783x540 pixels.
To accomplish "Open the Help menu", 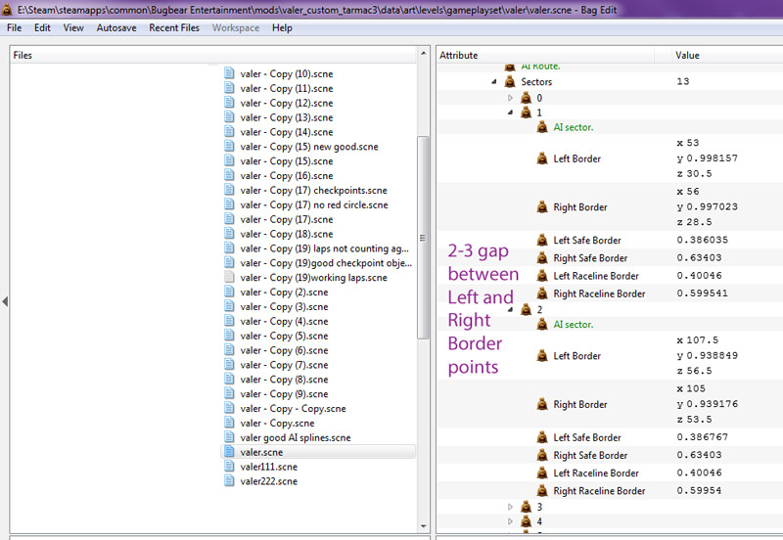I will click(x=282, y=28).
